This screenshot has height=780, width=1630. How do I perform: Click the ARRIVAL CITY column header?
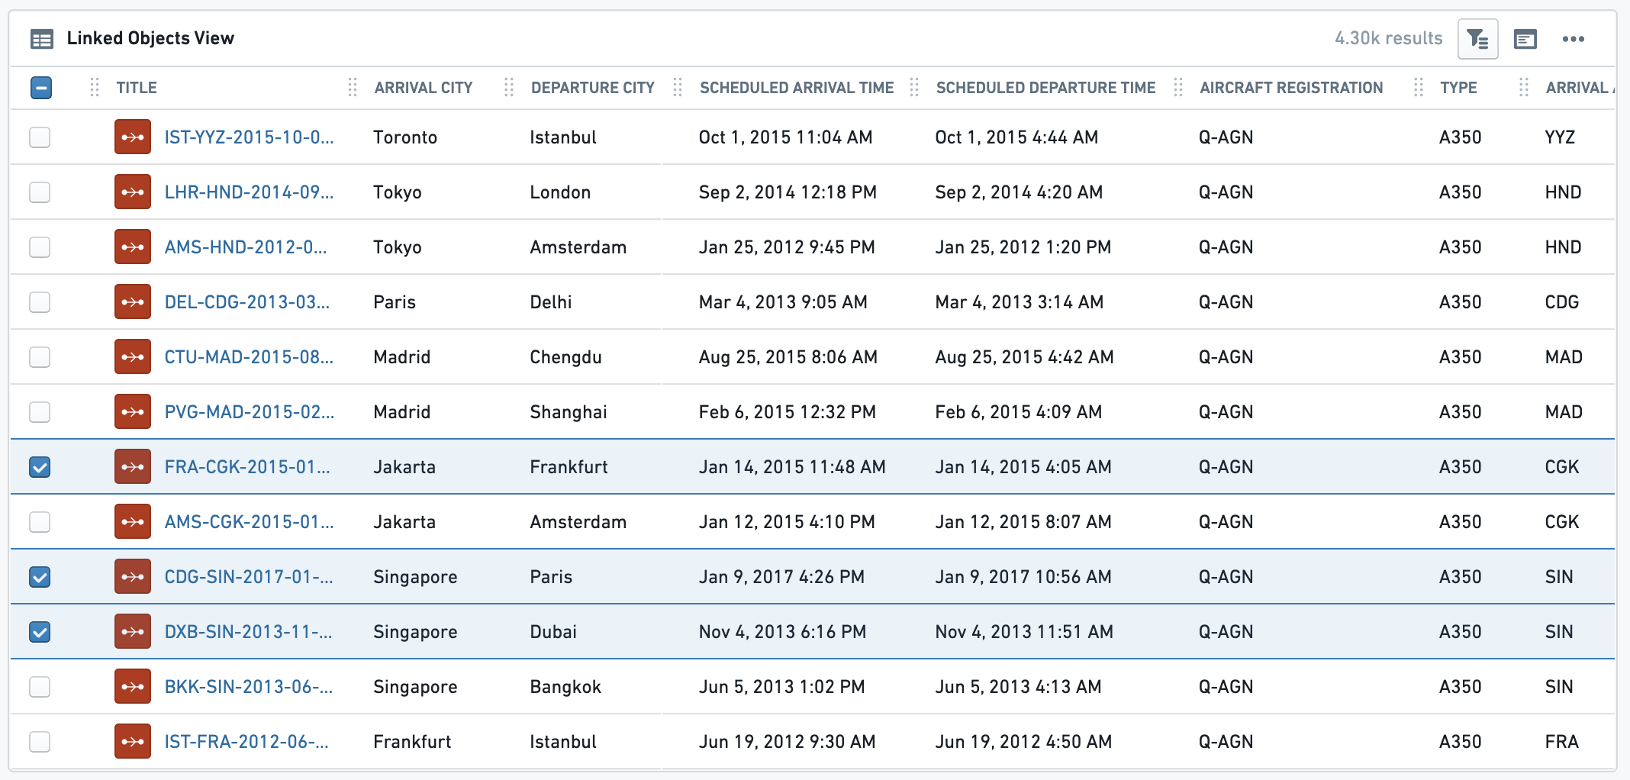[x=424, y=88]
